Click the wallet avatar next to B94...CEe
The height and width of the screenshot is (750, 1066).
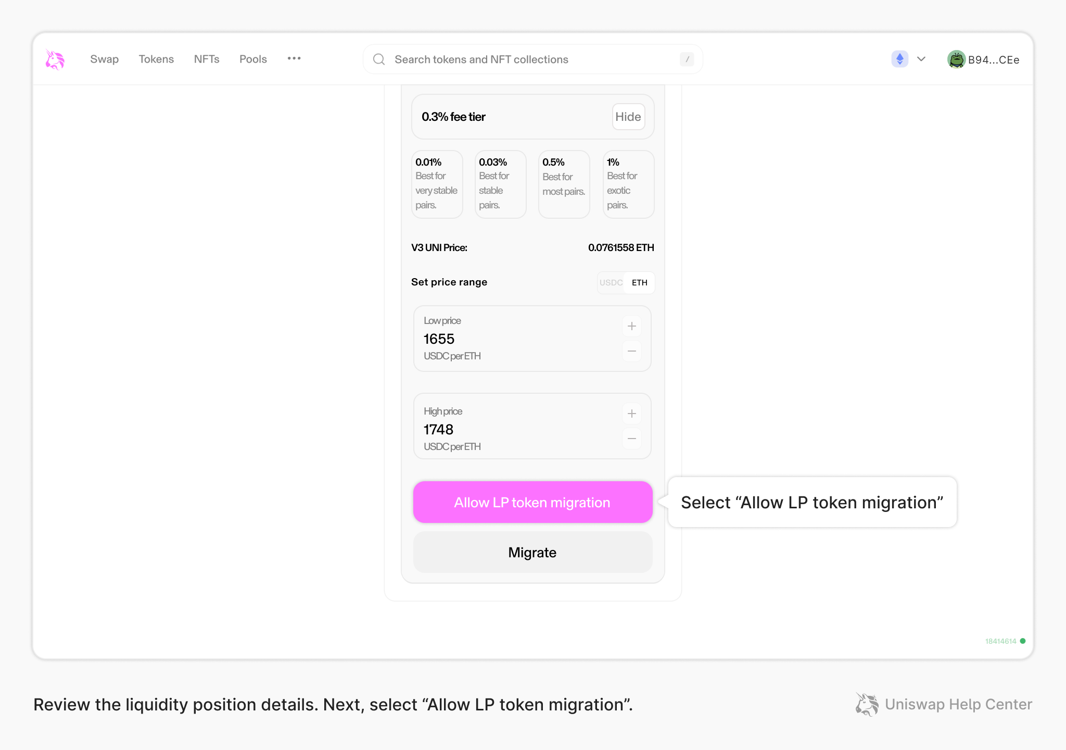click(x=956, y=59)
